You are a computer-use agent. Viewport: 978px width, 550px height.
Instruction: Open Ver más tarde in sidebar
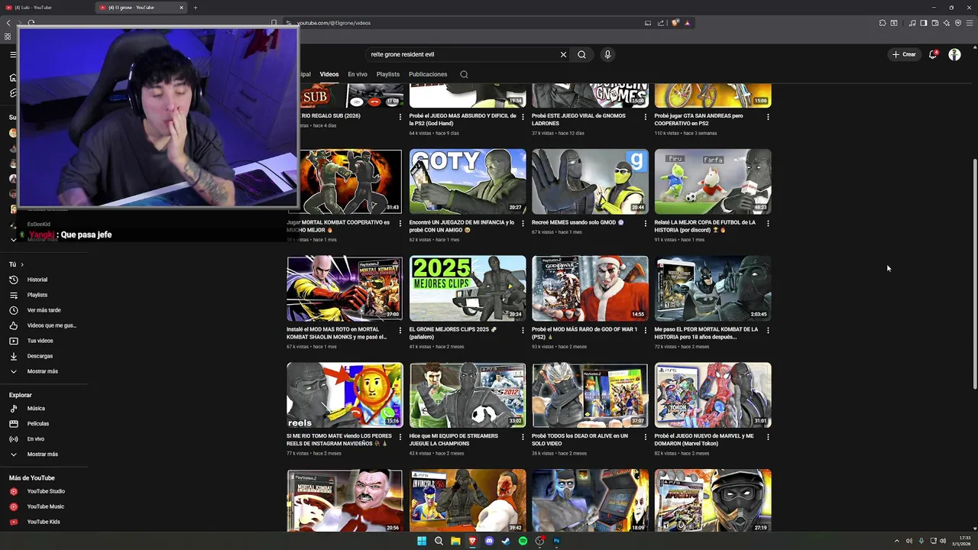click(44, 310)
